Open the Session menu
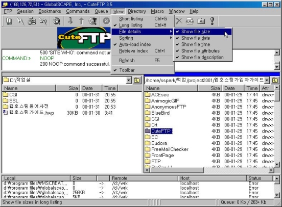Screen dimensions: 282x207 pyautogui.click(x=25, y=11)
